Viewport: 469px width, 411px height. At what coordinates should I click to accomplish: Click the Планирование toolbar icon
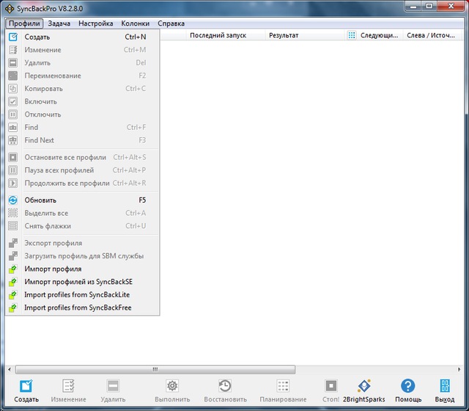coord(282,386)
